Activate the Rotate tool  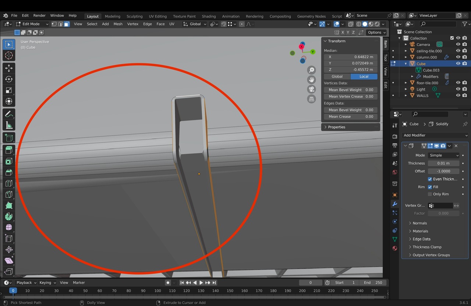(x=9, y=79)
